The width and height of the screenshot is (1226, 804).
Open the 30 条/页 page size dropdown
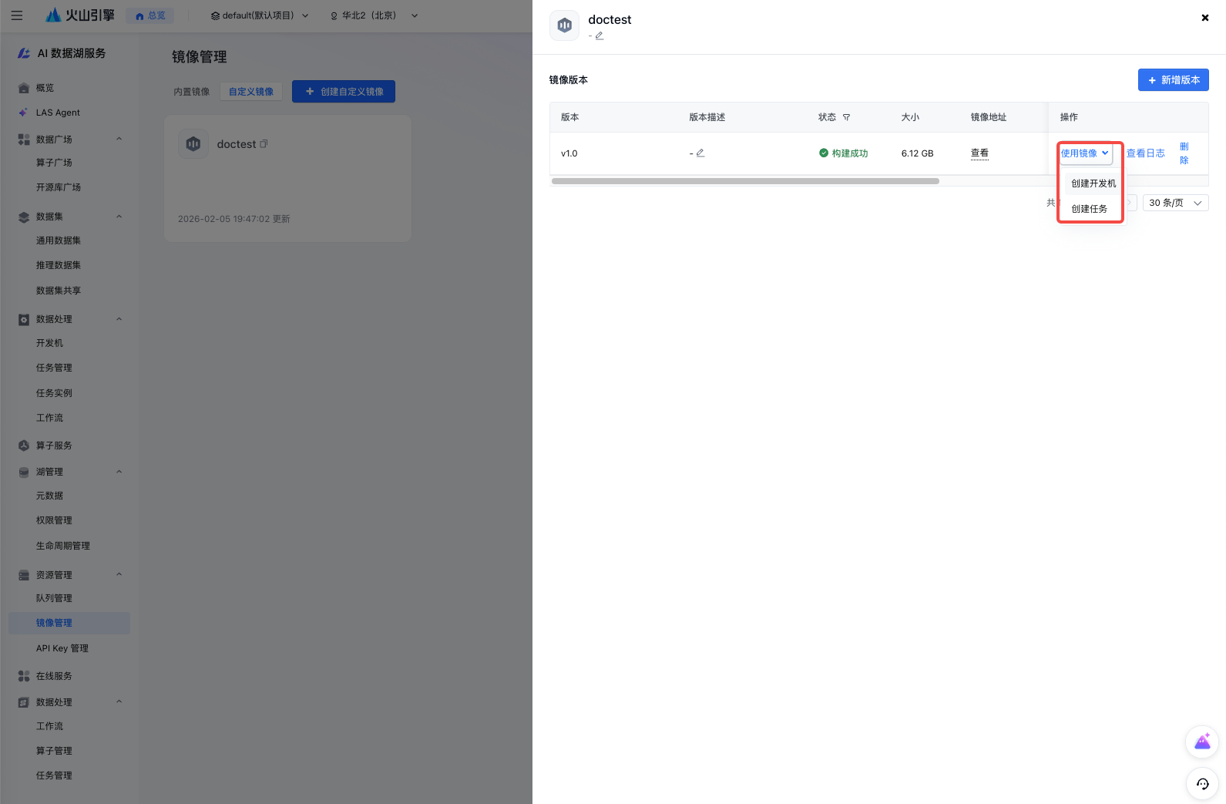point(1176,203)
